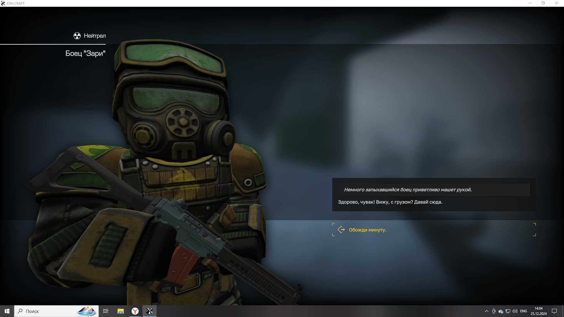The height and width of the screenshot is (317, 564).
Task: Switch the ENG input language indicator
Action: pyautogui.click(x=523, y=311)
